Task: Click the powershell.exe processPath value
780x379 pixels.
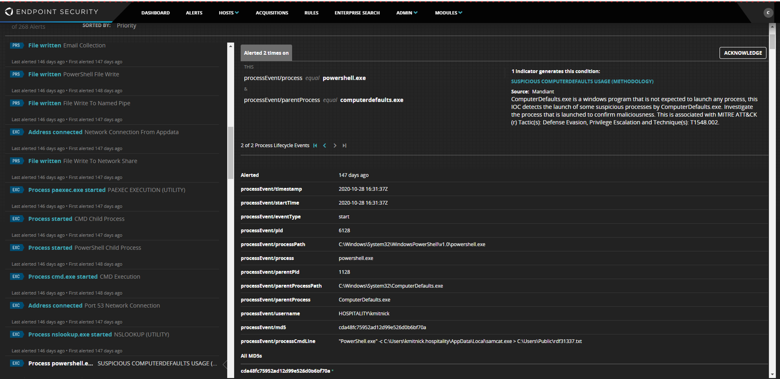Action: (x=412, y=245)
